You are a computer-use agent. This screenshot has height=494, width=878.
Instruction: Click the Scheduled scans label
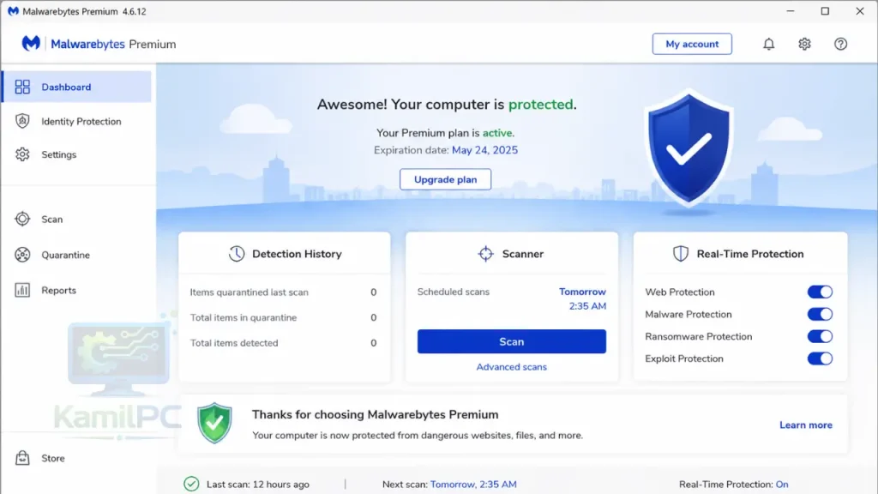click(x=453, y=292)
